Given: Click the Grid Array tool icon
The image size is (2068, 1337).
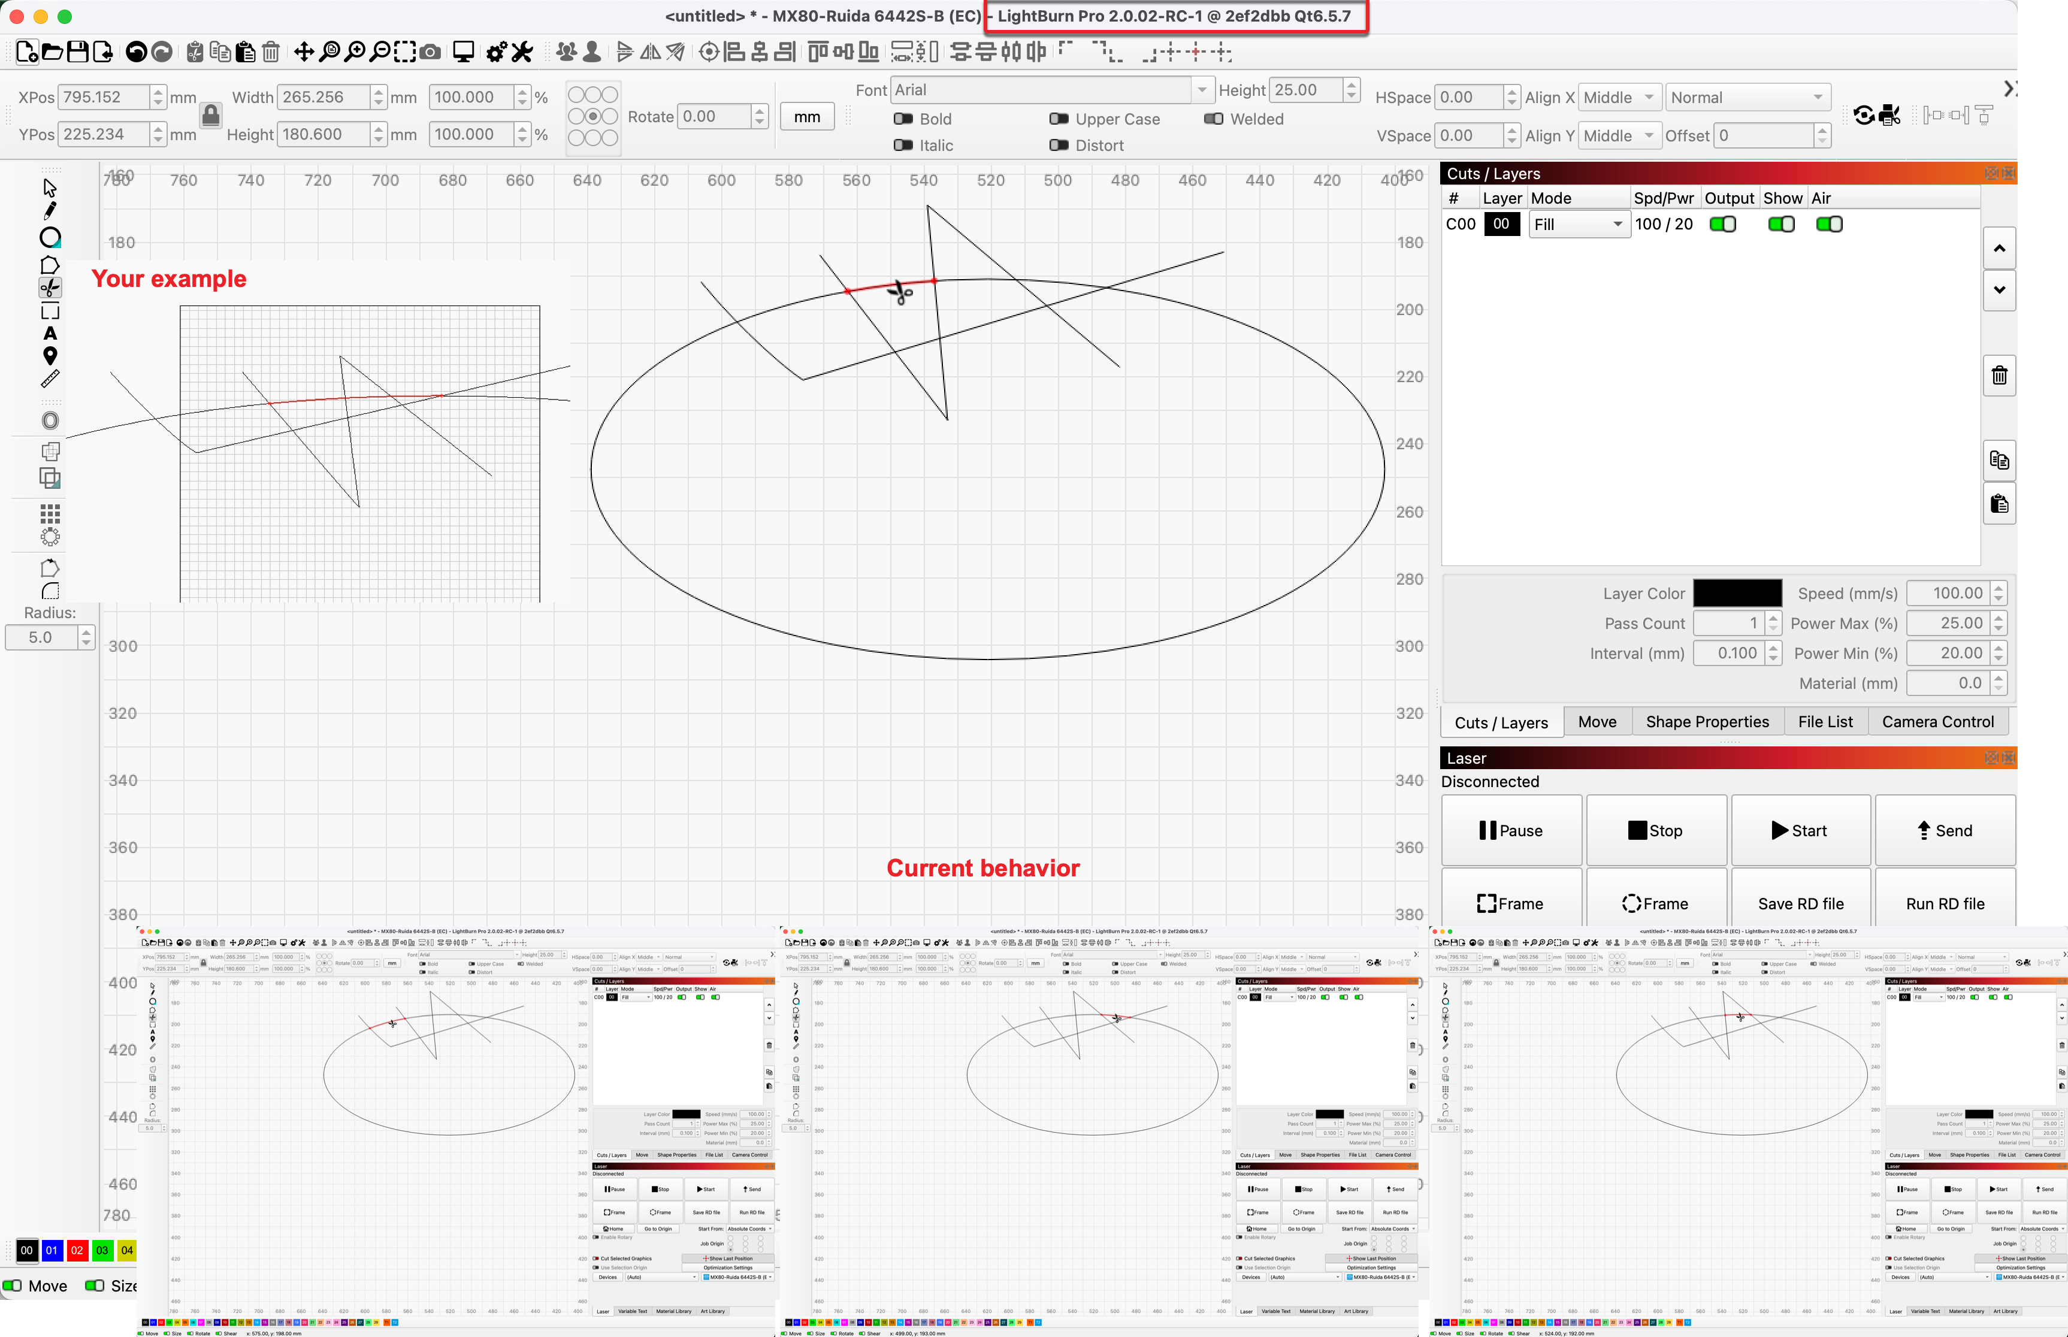Looking at the screenshot, I should [50, 513].
